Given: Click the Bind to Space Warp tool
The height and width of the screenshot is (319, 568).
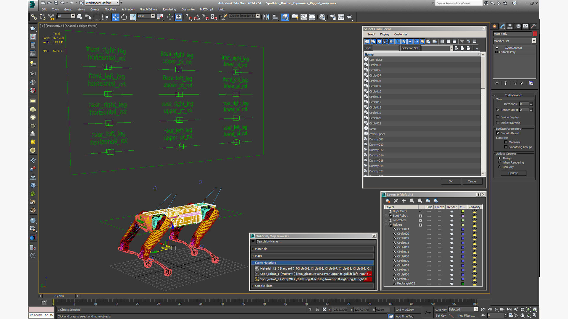Looking at the screenshot, I should [51, 17].
